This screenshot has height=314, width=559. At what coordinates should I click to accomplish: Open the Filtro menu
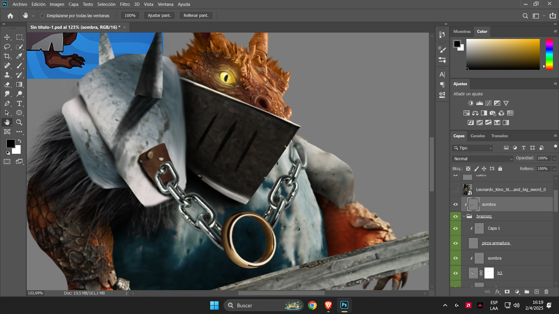pyautogui.click(x=125, y=4)
